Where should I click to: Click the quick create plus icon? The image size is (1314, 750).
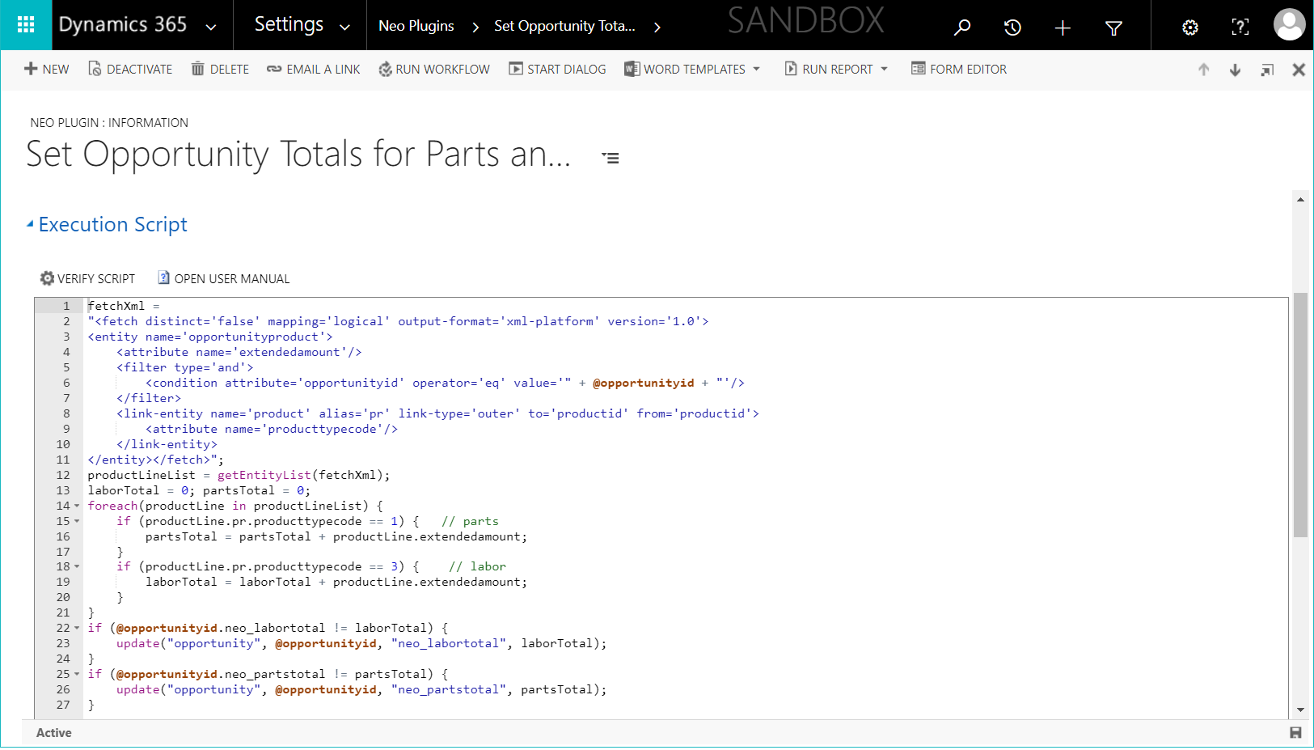coord(1063,28)
